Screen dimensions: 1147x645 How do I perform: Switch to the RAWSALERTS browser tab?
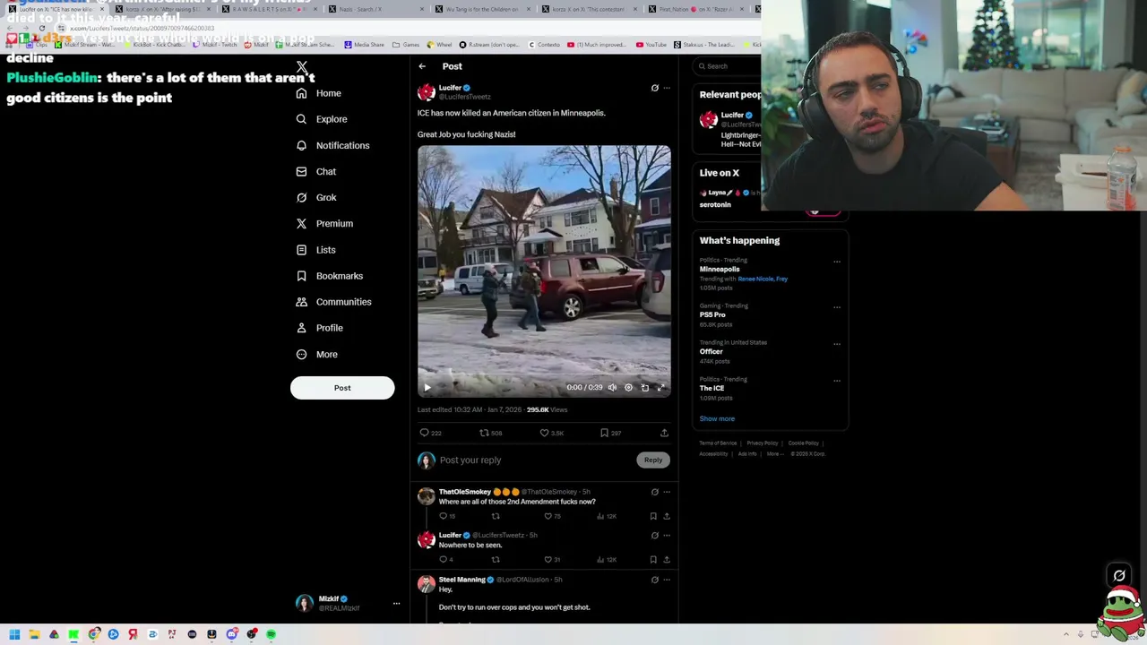tap(268, 9)
